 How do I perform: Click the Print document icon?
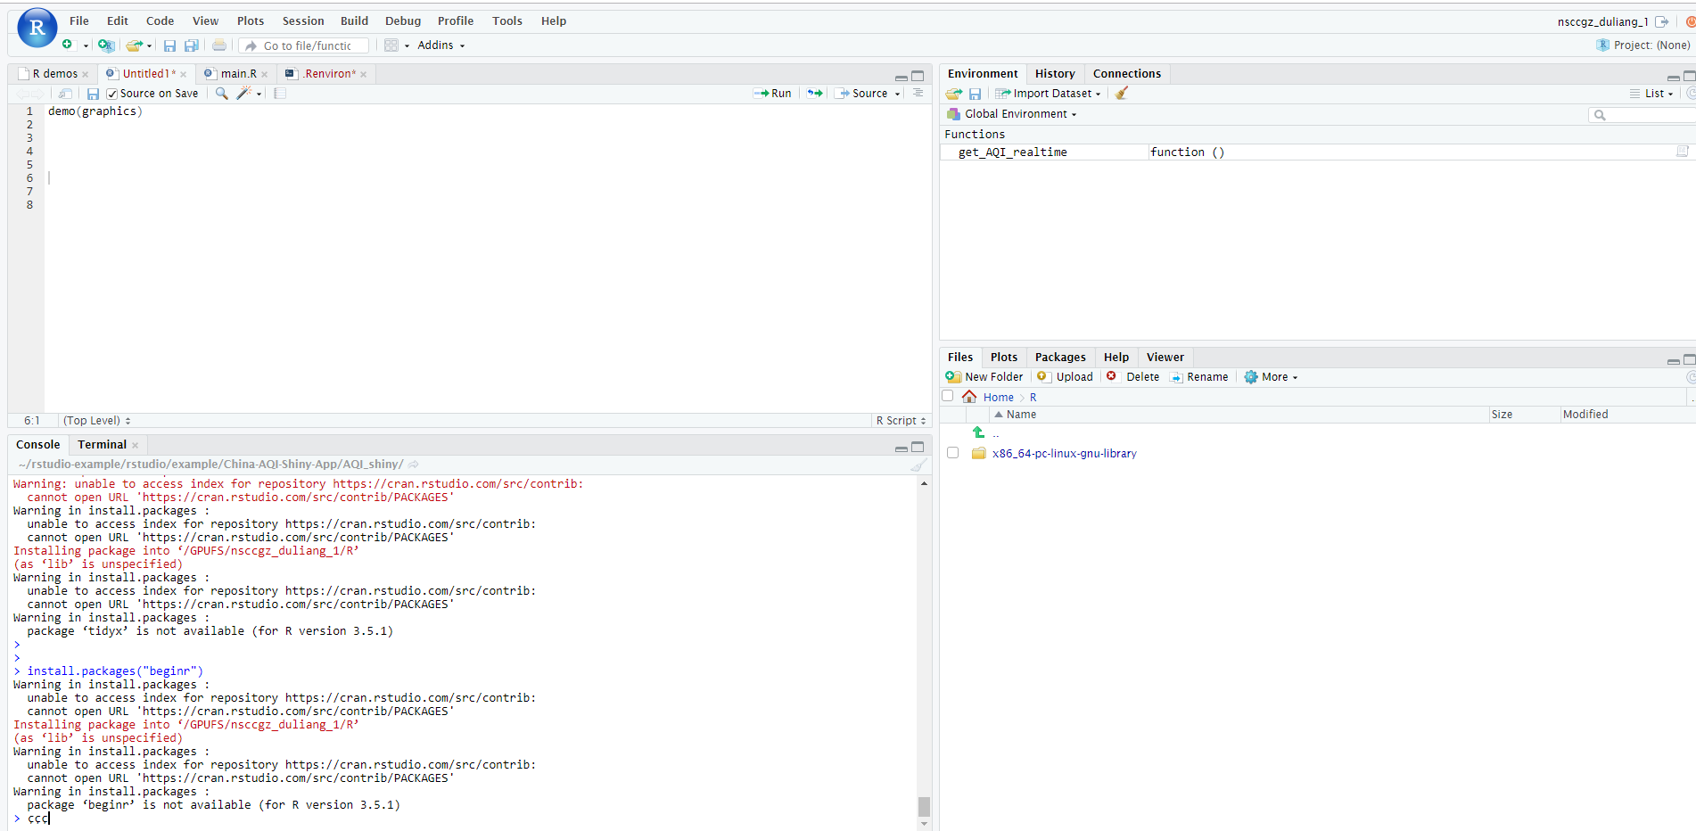tap(219, 45)
